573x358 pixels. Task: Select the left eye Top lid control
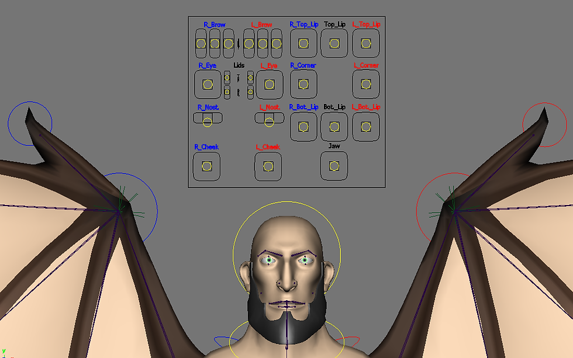(x=250, y=78)
